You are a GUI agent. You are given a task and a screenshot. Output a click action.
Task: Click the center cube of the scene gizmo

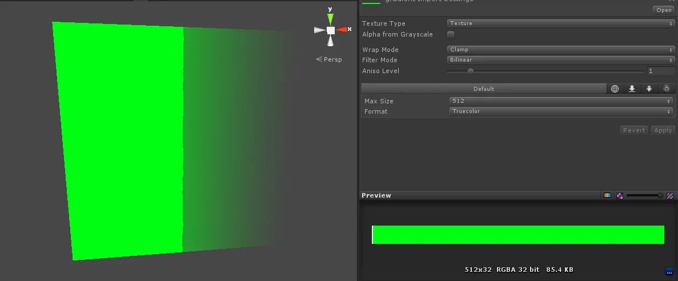[x=330, y=30]
